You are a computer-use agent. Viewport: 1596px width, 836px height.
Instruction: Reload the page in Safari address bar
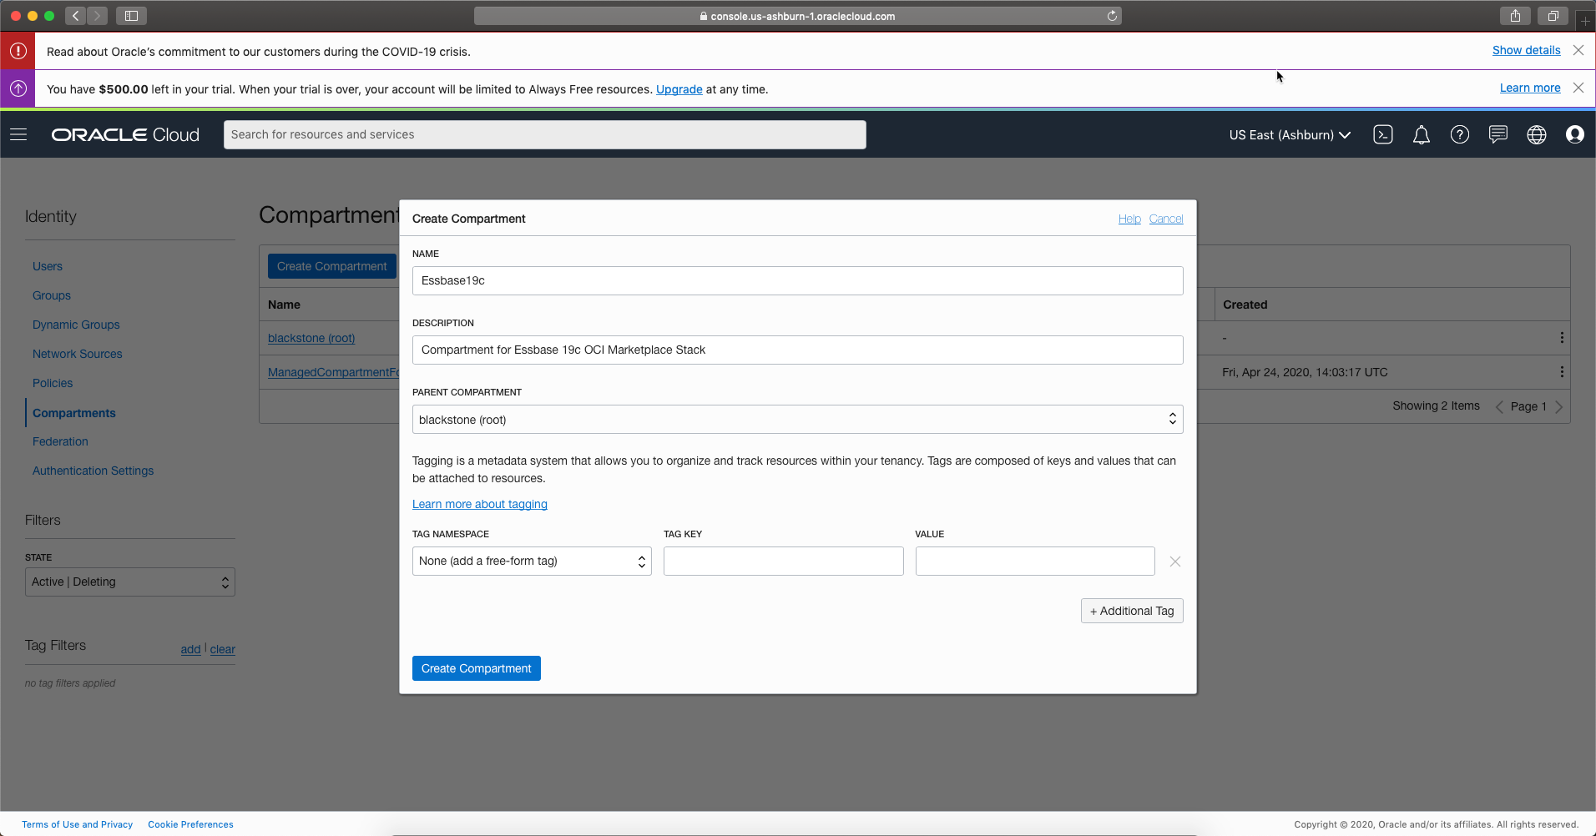1112,16
